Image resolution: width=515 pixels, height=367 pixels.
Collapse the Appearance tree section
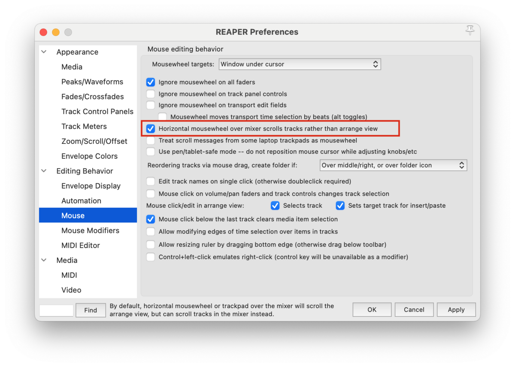(x=44, y=52)
